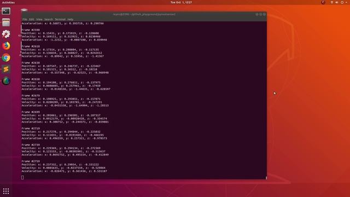Open the clock and calendar in top bar

(x=181, y=2)
